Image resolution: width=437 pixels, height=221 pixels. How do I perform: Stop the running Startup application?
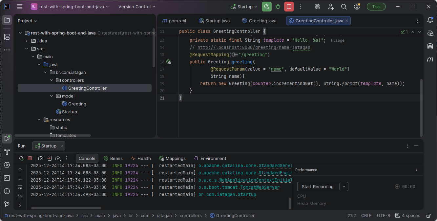pos(289,7)
